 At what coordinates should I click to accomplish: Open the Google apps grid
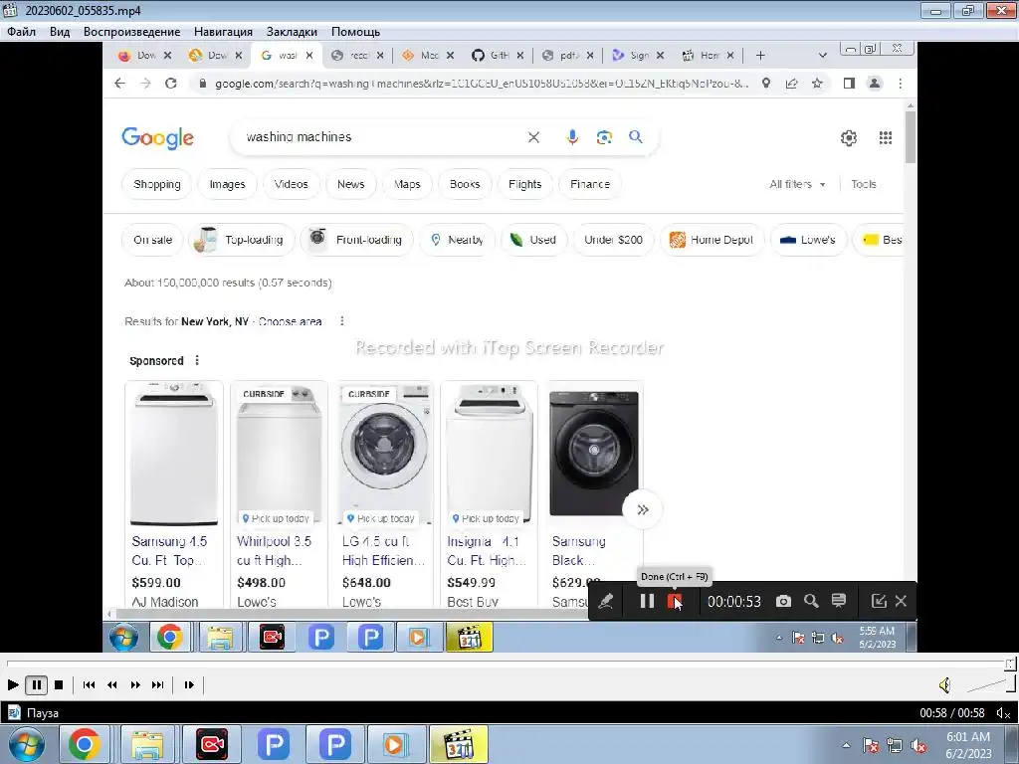pos(885,137)
